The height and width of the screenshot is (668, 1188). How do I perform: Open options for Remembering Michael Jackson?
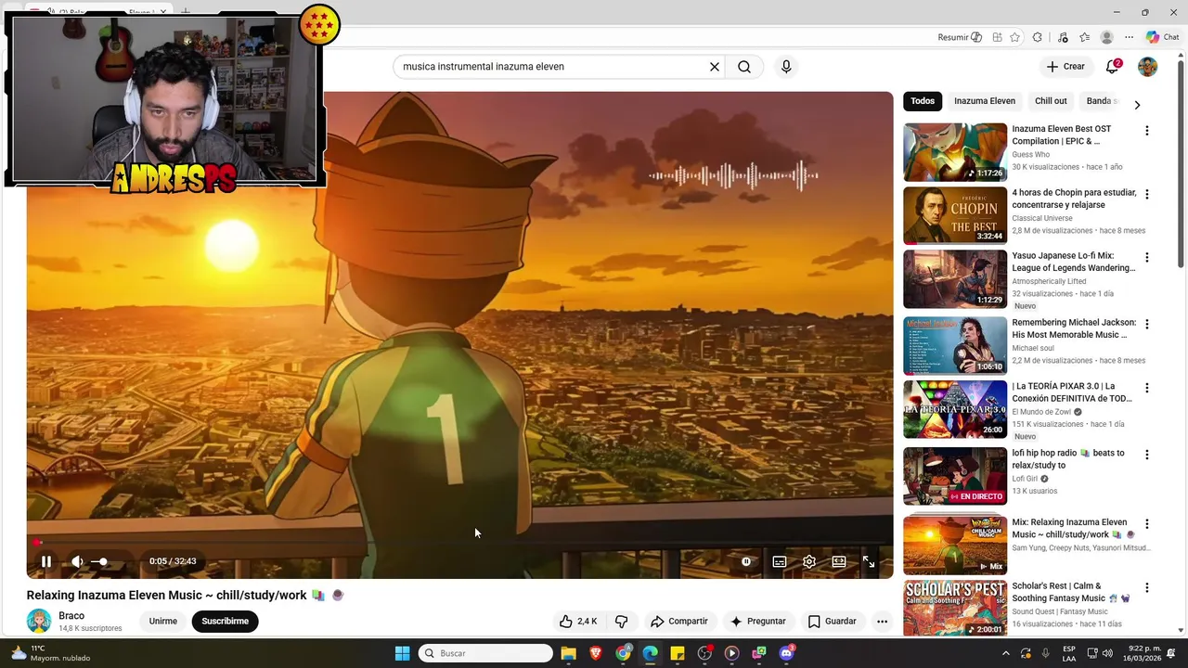click(x=1147, y=325)
